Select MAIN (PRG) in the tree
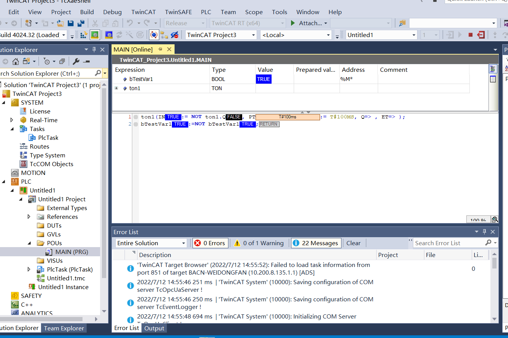 [71, 252]
